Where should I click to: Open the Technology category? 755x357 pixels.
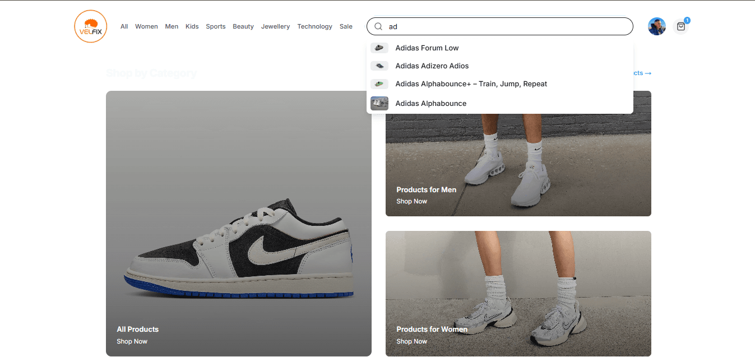pos(314,26)
